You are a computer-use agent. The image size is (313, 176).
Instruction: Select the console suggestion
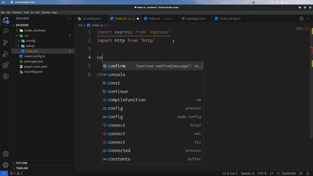[153, 75]
